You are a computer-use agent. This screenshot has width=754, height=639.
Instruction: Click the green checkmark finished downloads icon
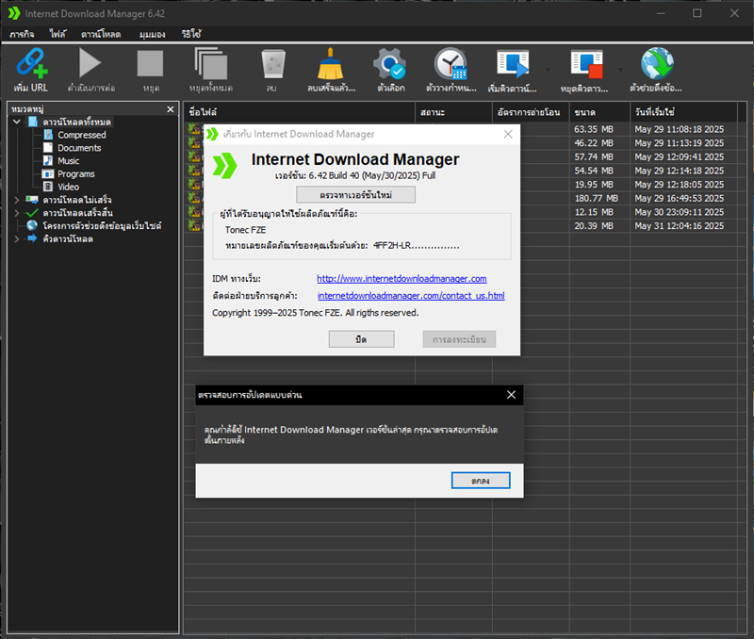32,212
